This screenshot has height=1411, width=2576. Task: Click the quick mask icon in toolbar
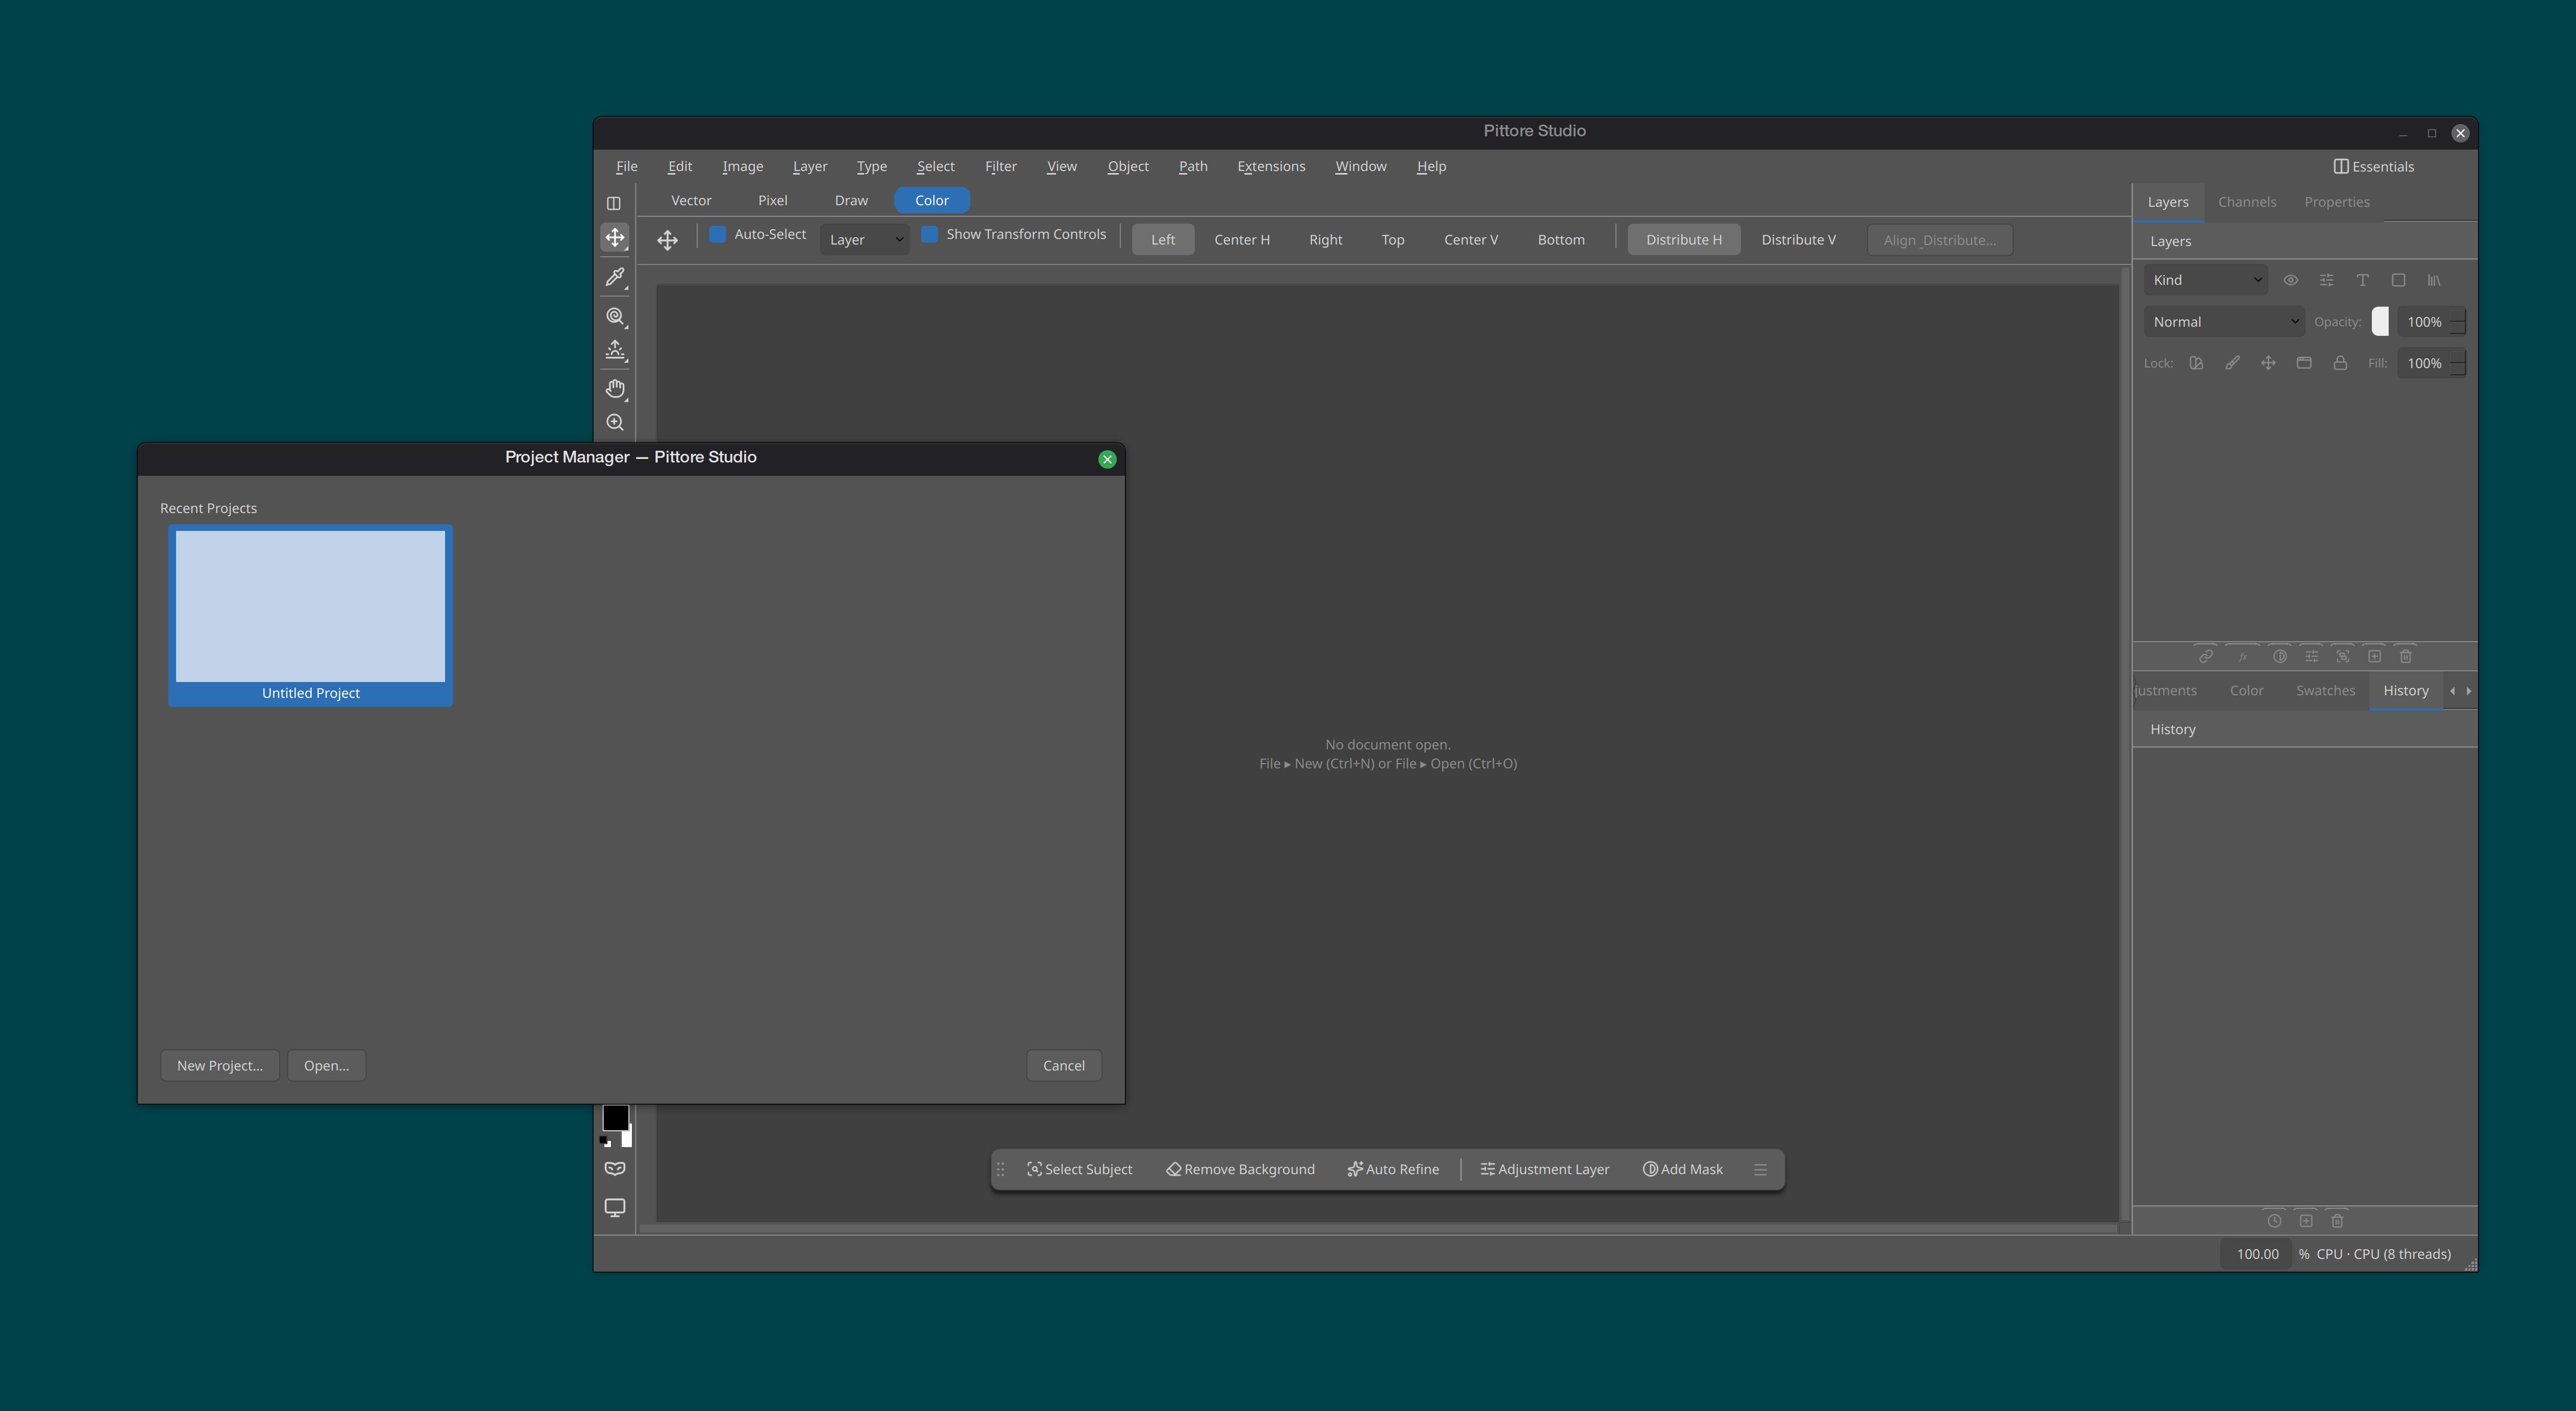click(615, 1168)
